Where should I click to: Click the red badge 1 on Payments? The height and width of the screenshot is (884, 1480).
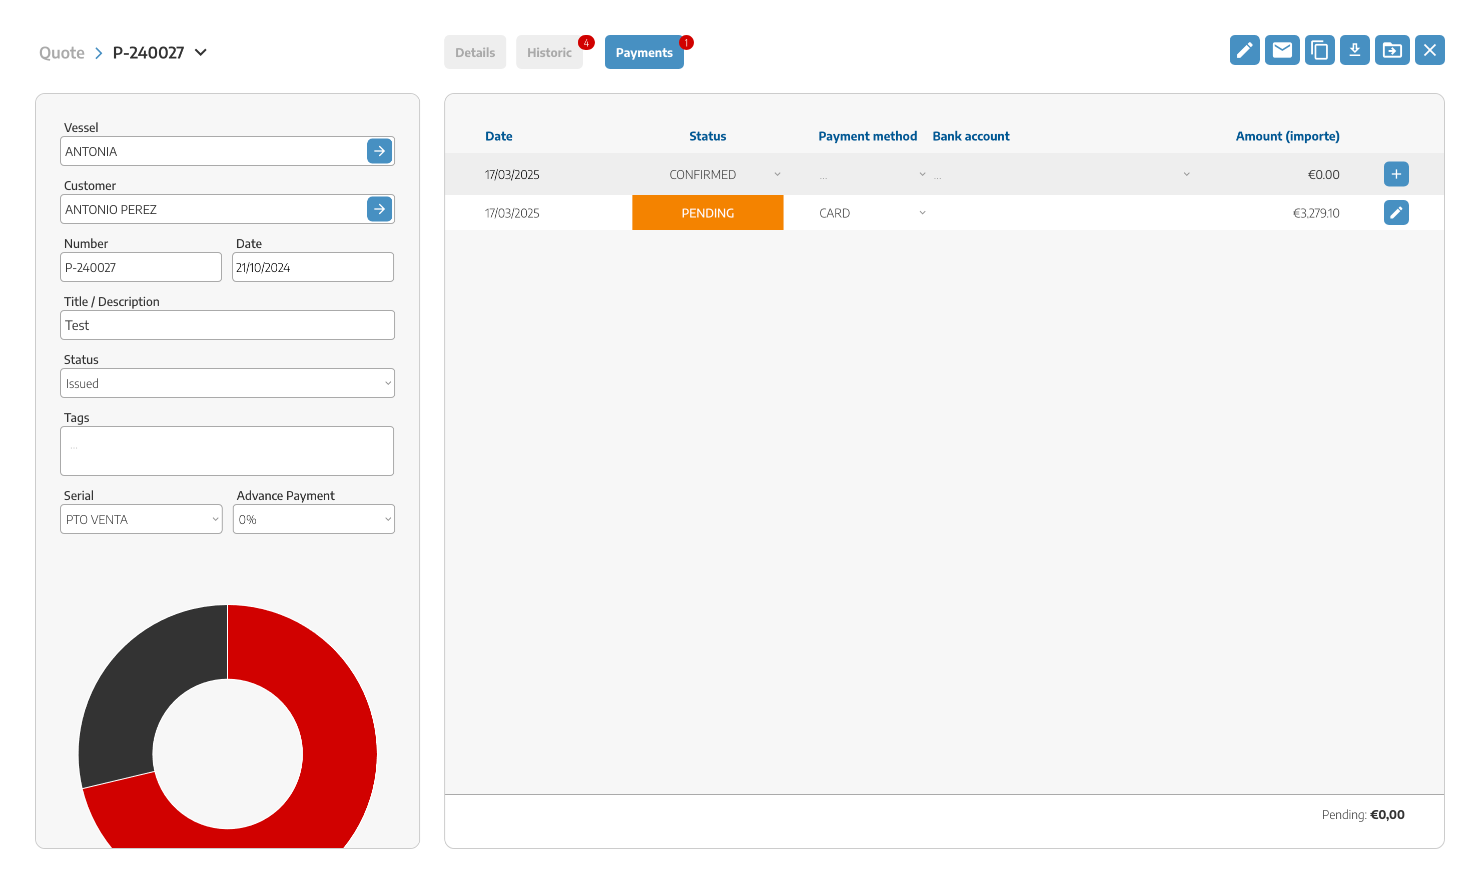[x=686, y=43]
